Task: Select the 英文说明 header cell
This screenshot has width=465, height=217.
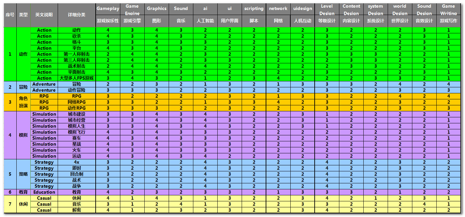Action: (44, 15)
